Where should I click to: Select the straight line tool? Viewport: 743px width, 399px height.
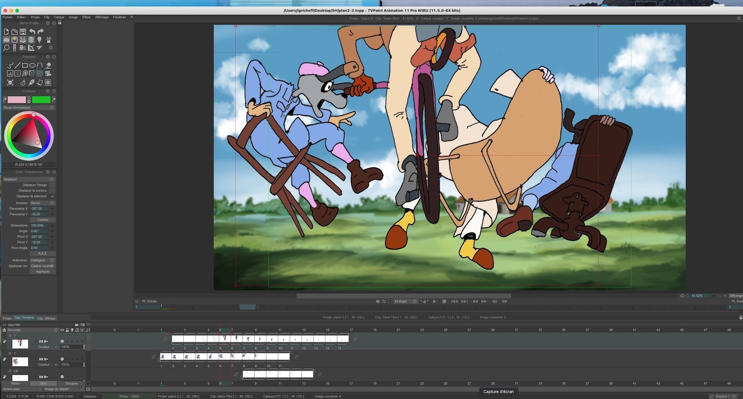coord(17,65)
